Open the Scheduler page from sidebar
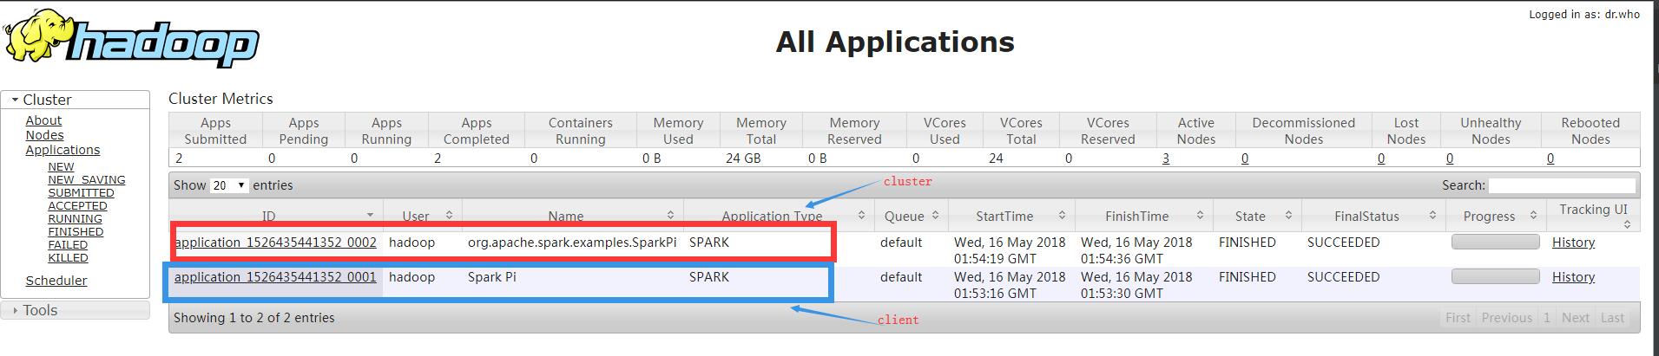 56,281
